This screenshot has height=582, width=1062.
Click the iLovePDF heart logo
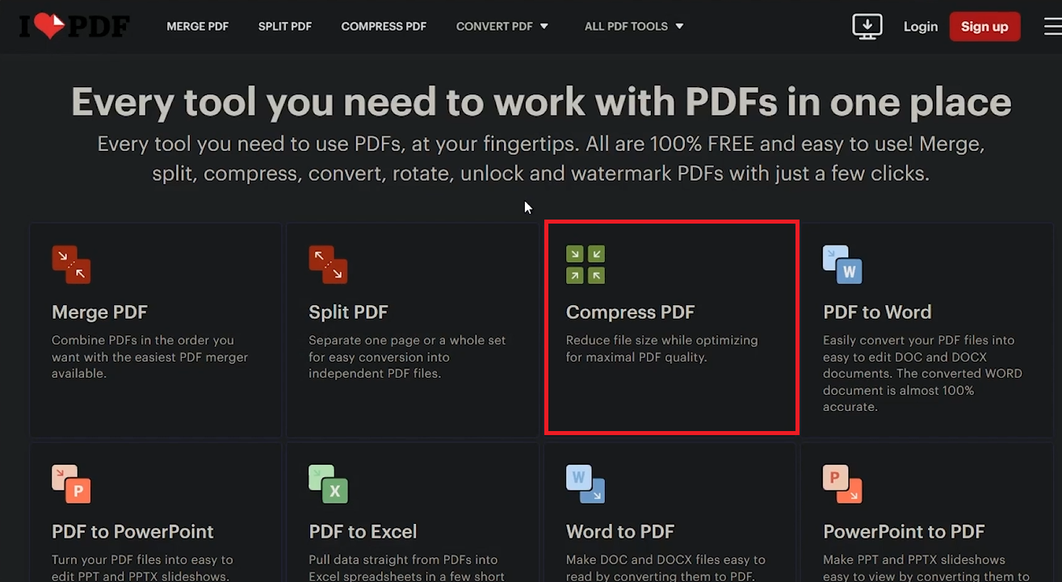pyautogui.click(x=73, y=26)
